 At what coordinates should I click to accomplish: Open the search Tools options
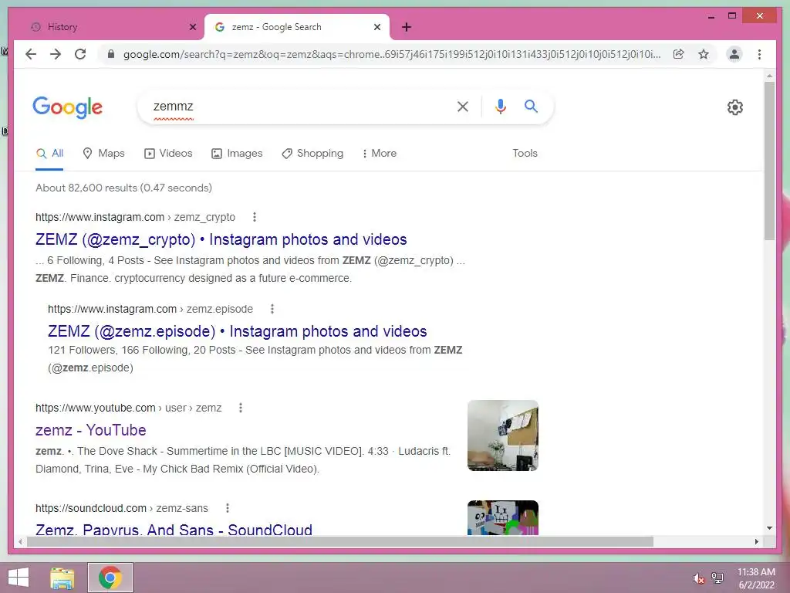[525, 154]
